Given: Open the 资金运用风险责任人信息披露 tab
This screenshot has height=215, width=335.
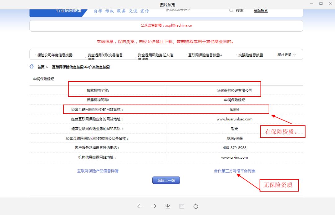Looking at the screenshot, I should pos(155,56).
